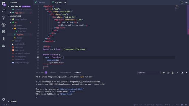Click the /index.html link in terminal
This screenshot has height=106, width=189.
[x=66, y=94]
